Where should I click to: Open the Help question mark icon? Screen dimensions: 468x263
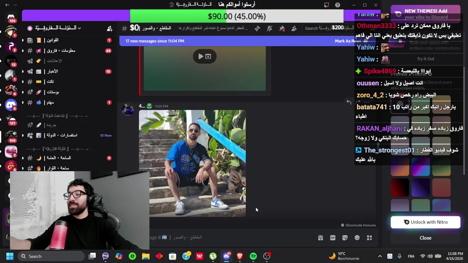pyautogui.click(x=337, y=5)
